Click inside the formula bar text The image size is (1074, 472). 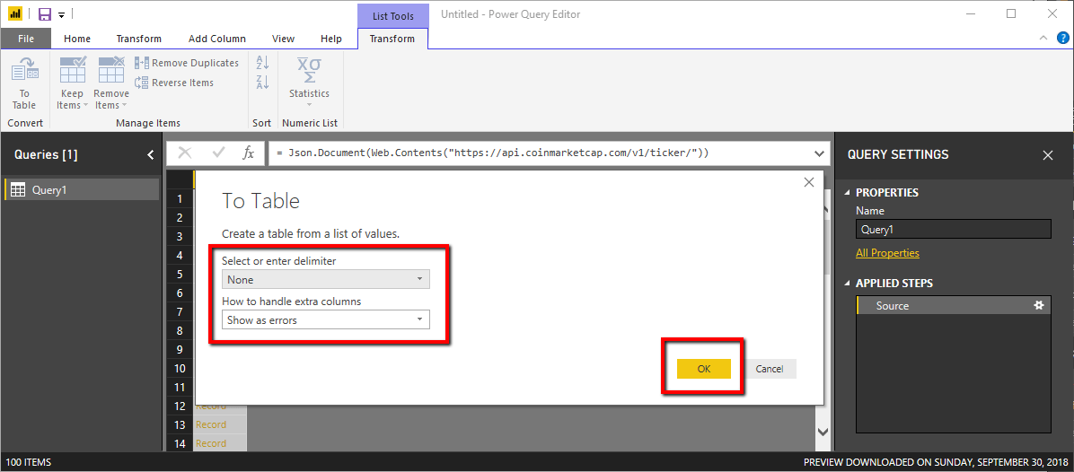492,153
